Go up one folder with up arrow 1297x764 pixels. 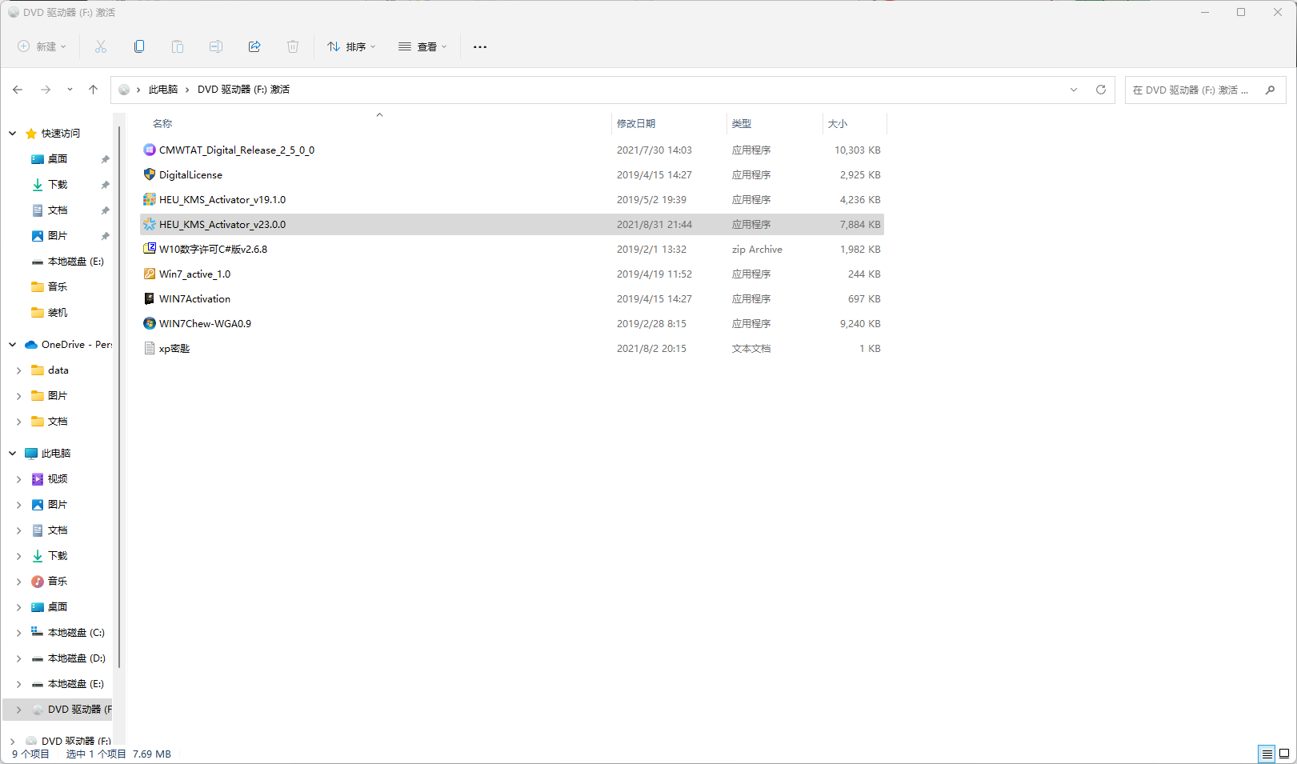click(x=94, y=90)
